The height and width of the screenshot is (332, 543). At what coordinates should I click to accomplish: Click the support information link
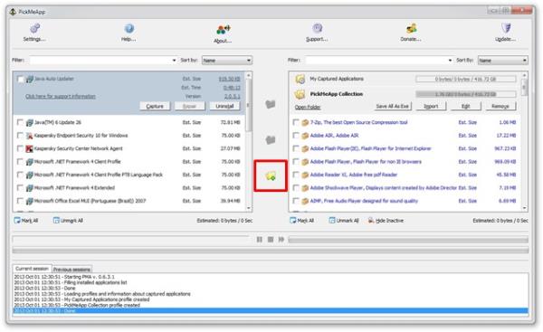61,96
